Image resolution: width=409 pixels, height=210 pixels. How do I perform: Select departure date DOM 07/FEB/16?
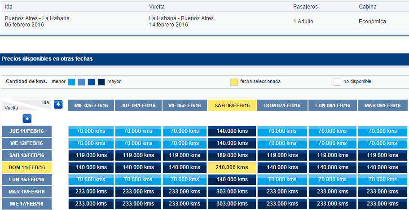coord(282,105)
